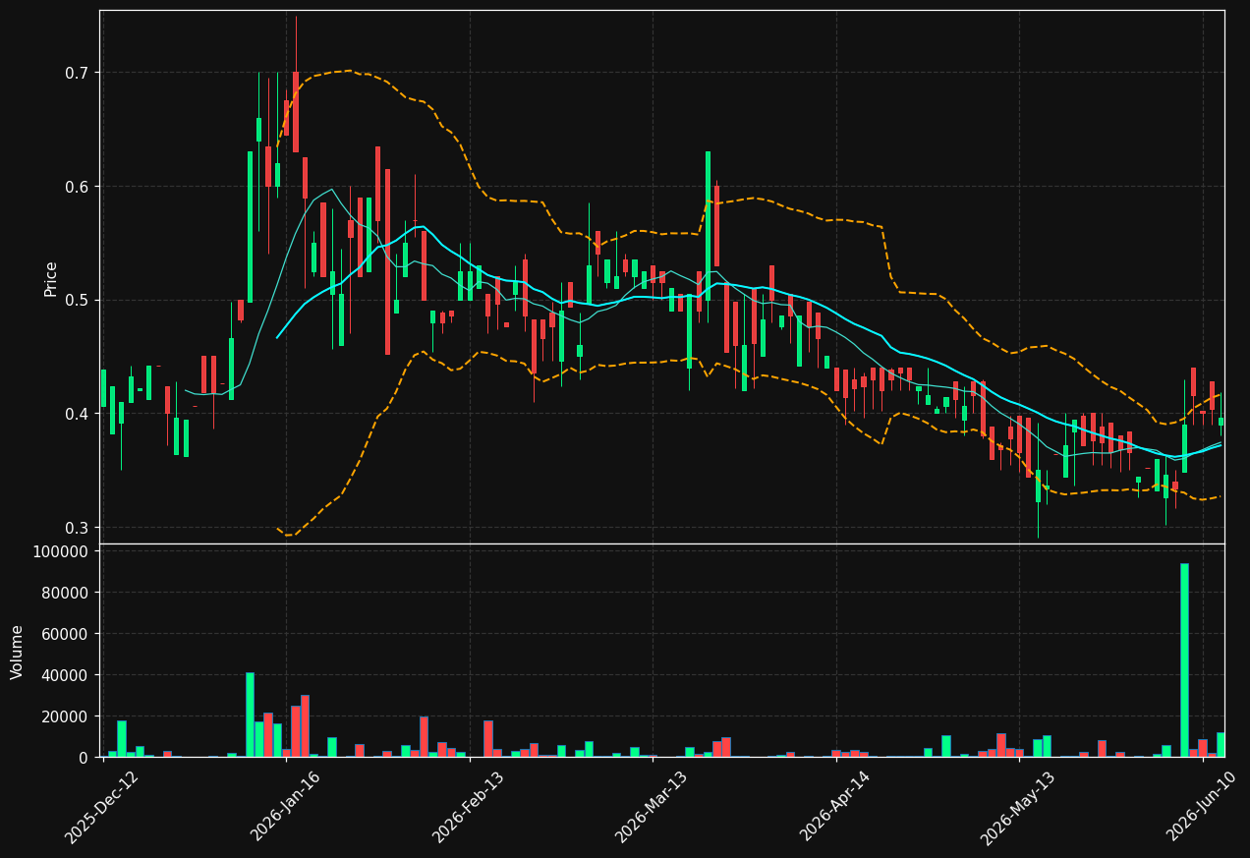Click the Volume axis title
The image size is (1250, 858).
click(x=18, y=652)
